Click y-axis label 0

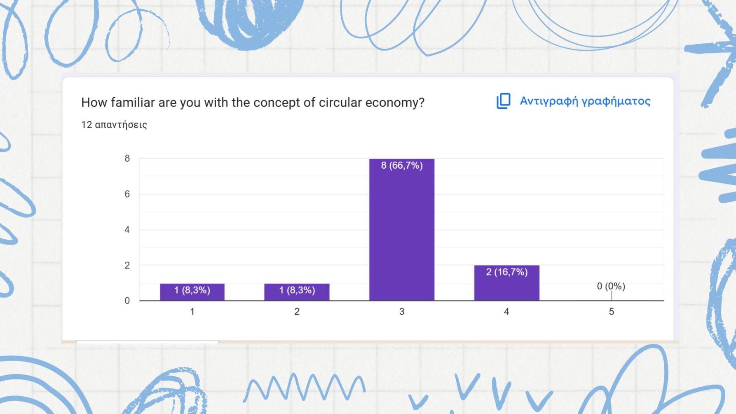[x=127, y=301]
